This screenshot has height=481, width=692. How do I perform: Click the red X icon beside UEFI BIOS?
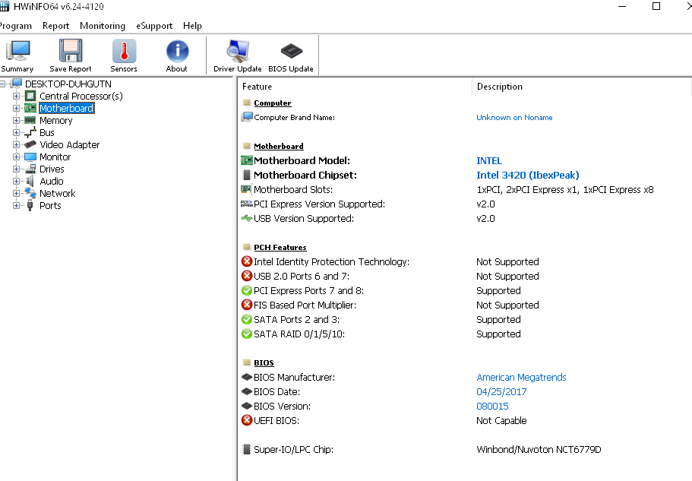pyautogui.click(x=247, y=420)
